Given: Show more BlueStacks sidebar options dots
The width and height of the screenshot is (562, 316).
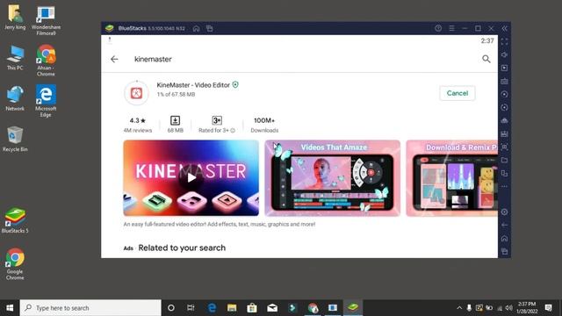Looking at the screenshot, I should pyautogui.click(x=504, y=186).
